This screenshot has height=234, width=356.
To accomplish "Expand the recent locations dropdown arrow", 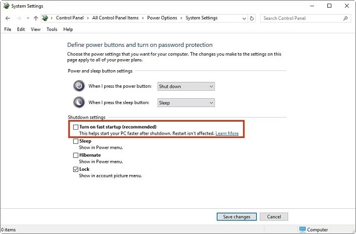I will pyautogui.click(x=26, y=18).
